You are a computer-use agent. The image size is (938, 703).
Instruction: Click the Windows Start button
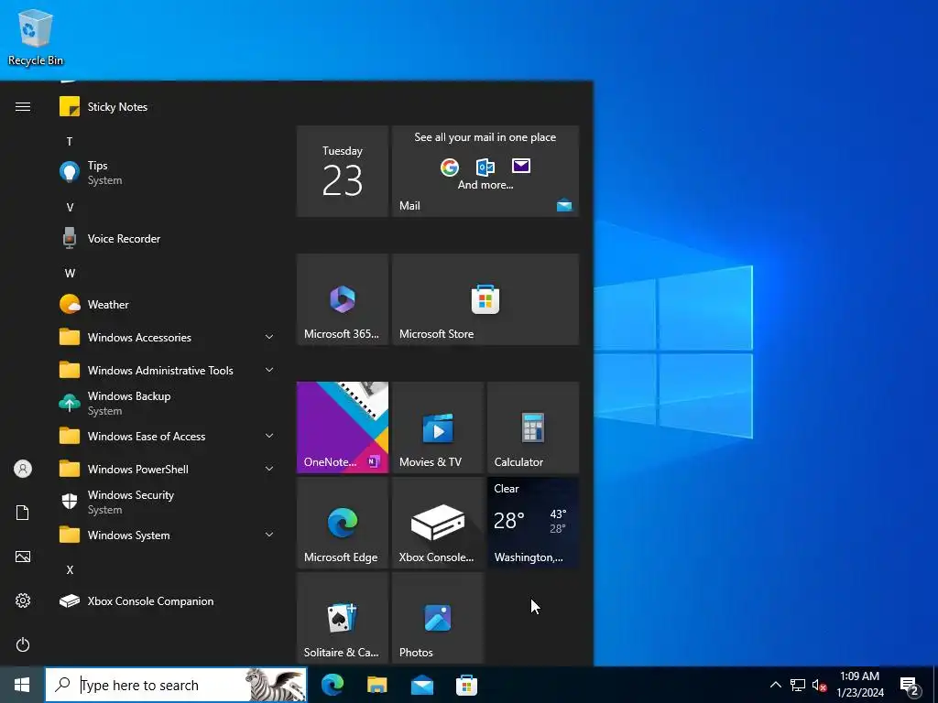(22, 685)
